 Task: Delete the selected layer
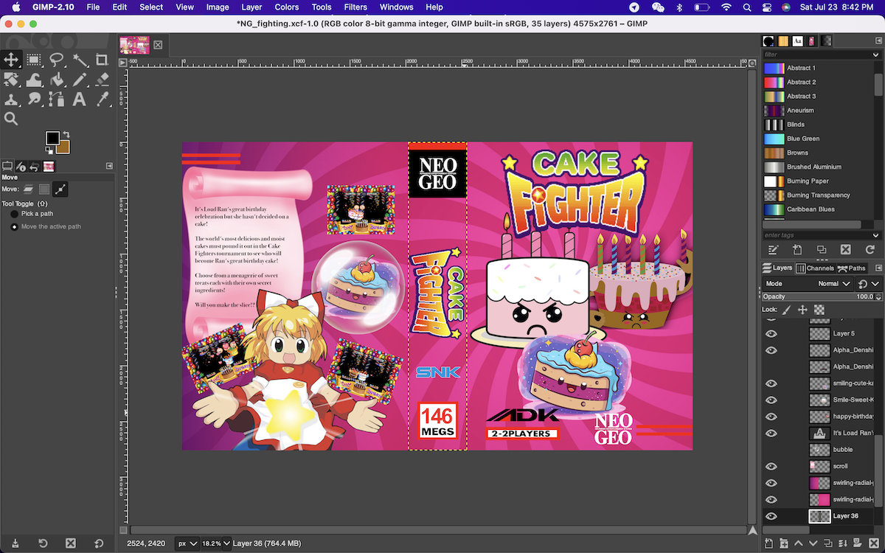(875, 544)
